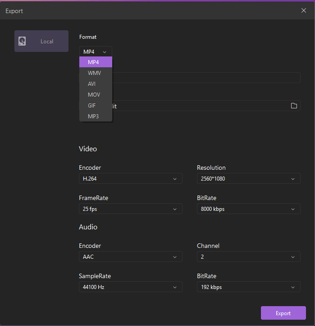Expand the video BitRate 8000 kbps dropdown
The width and height of the screenshot is (315, 326).
click(249, 209)
